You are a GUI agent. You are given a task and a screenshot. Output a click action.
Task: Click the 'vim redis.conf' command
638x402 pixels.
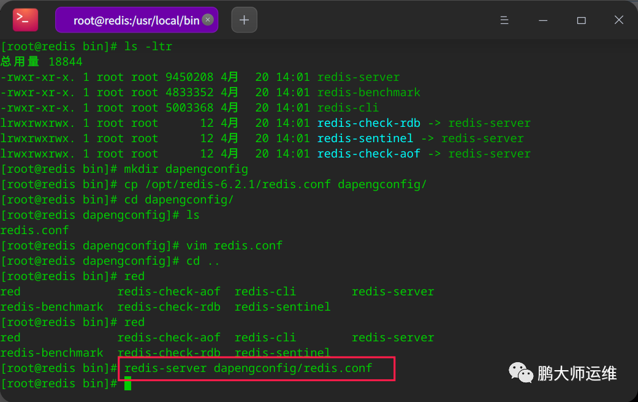[x=234, y=246]
